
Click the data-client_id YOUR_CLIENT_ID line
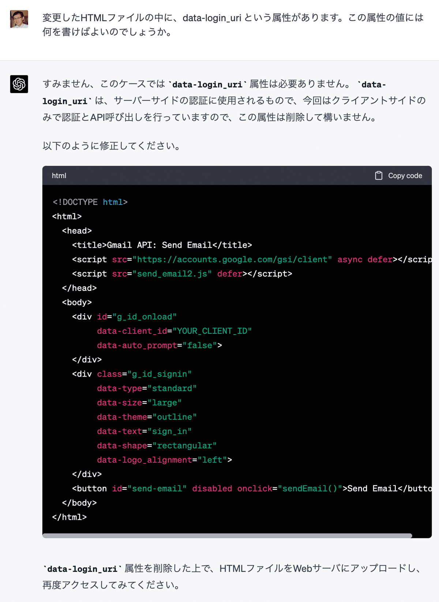point(175,331)
